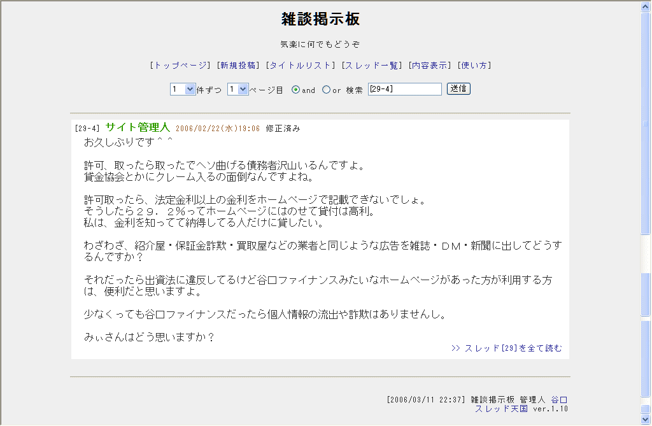Go to 新規投稿 to create a post
The height and width of the screenshot is (426, 652).
pyautogui.click(x=238, y=66)
